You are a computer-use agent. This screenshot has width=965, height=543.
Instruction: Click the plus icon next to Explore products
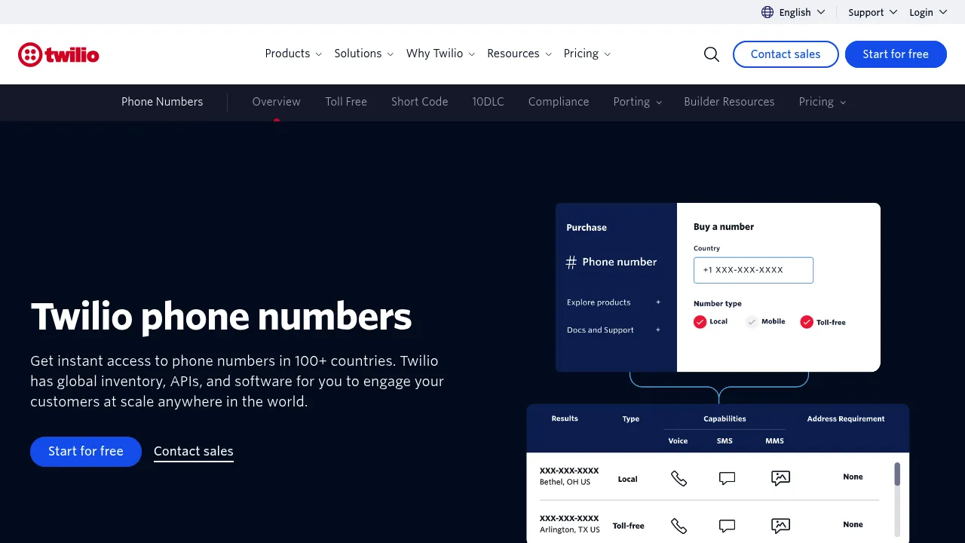(x=658, y=302)
